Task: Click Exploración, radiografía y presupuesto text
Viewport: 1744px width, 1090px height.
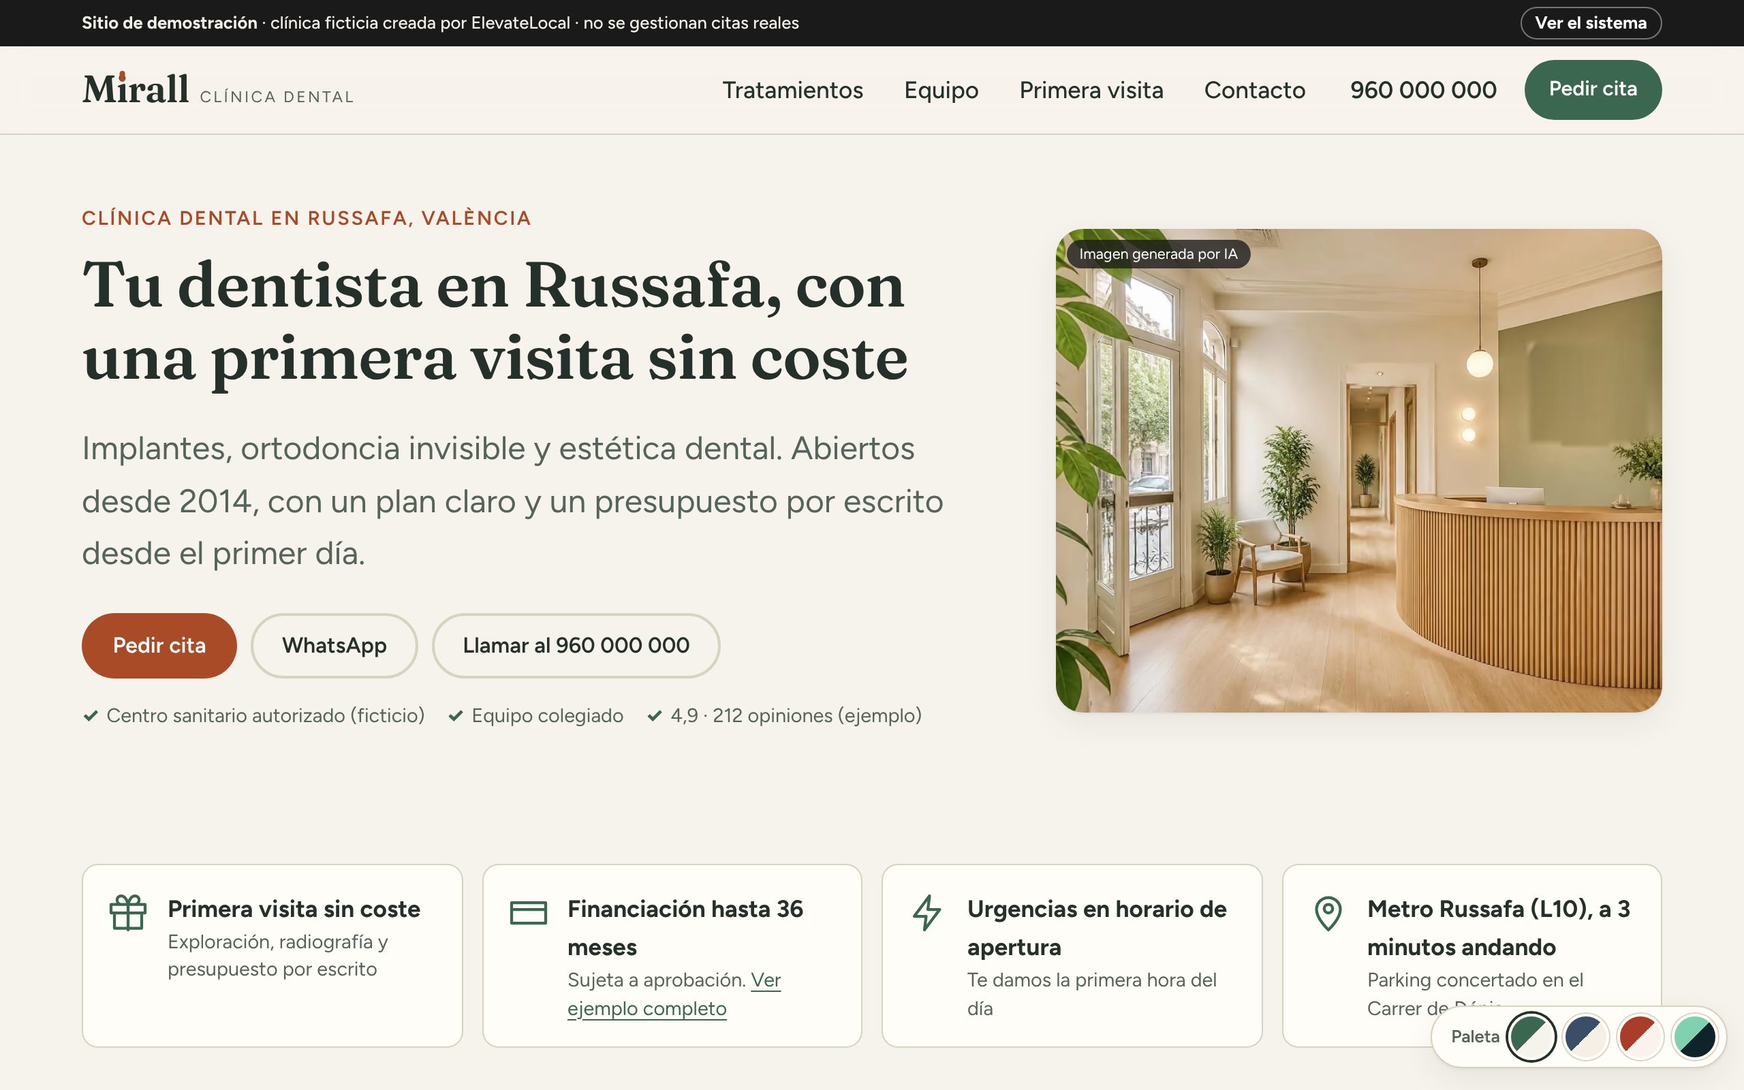Action: (x=278, y=955)
